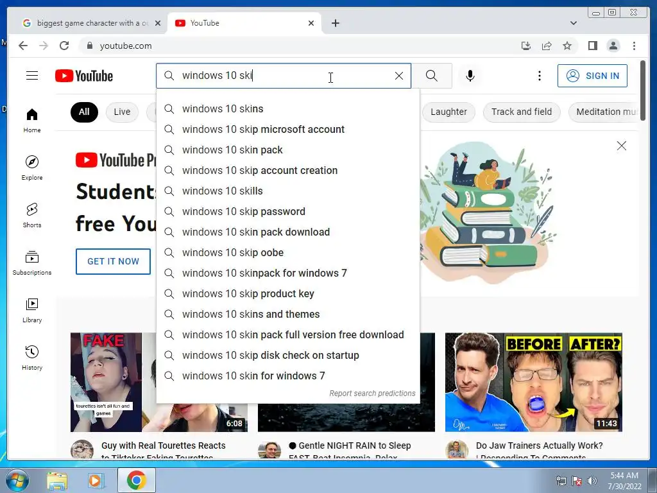Image resolution: width=657 pixels, height=493 pixels.
Task: Open Guy with Real Tourettes Reacts title
Action: [164, 451]
